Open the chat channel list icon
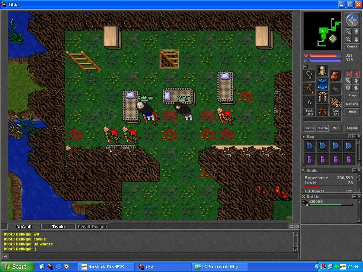363x272 pixels. point(291,226)
